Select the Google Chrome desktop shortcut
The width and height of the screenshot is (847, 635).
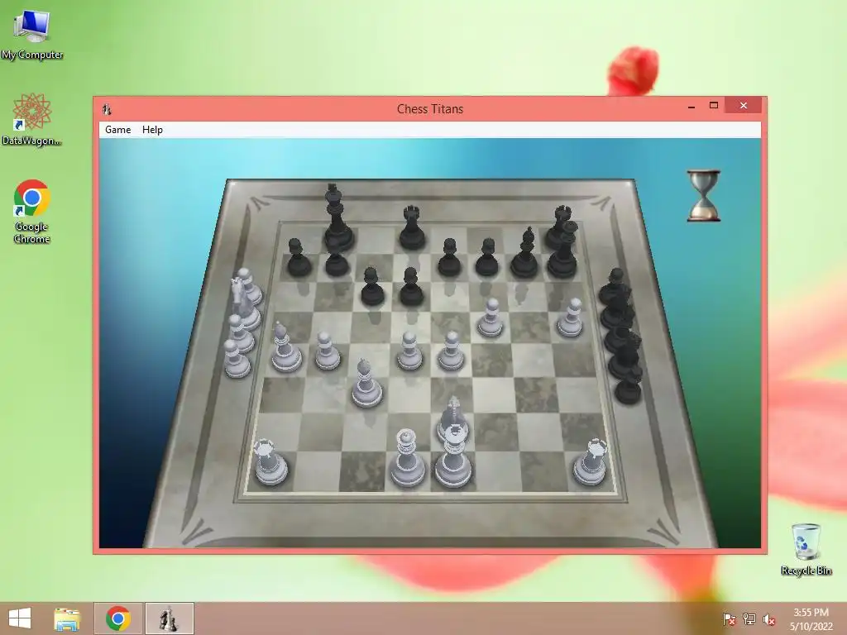(x=32, y=212)
